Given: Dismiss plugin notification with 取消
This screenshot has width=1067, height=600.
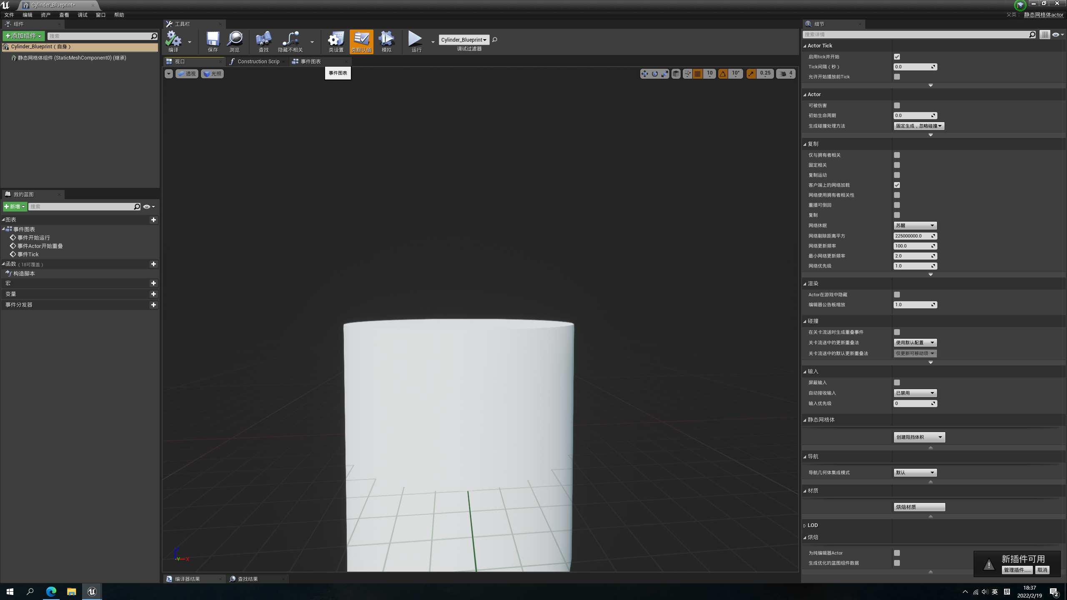Looking at the screenshot, I should (1042, 570).
